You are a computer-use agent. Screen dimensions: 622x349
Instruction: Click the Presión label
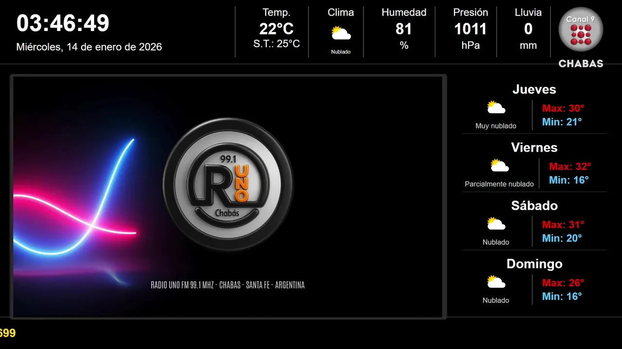pyautogui.click(x=470, y=13)
